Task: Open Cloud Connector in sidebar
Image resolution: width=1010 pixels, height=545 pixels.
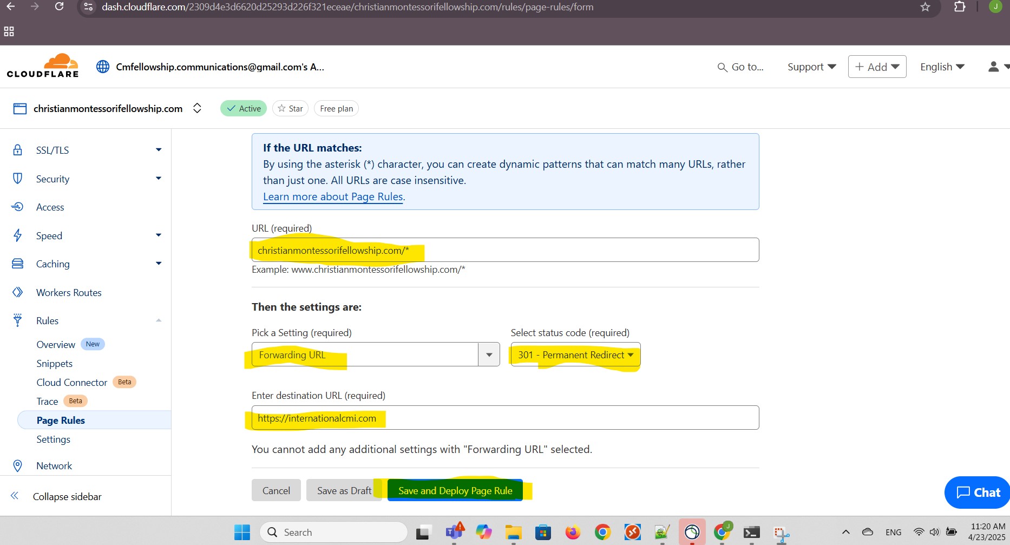Action: point(72,382)
